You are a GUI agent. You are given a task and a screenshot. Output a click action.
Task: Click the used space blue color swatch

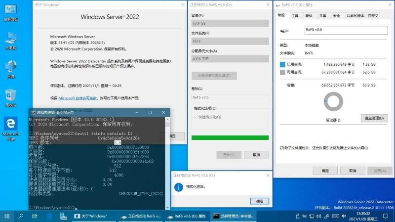click(282, 64)
